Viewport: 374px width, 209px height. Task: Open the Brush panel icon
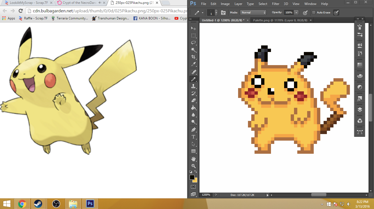click(360, 27)
